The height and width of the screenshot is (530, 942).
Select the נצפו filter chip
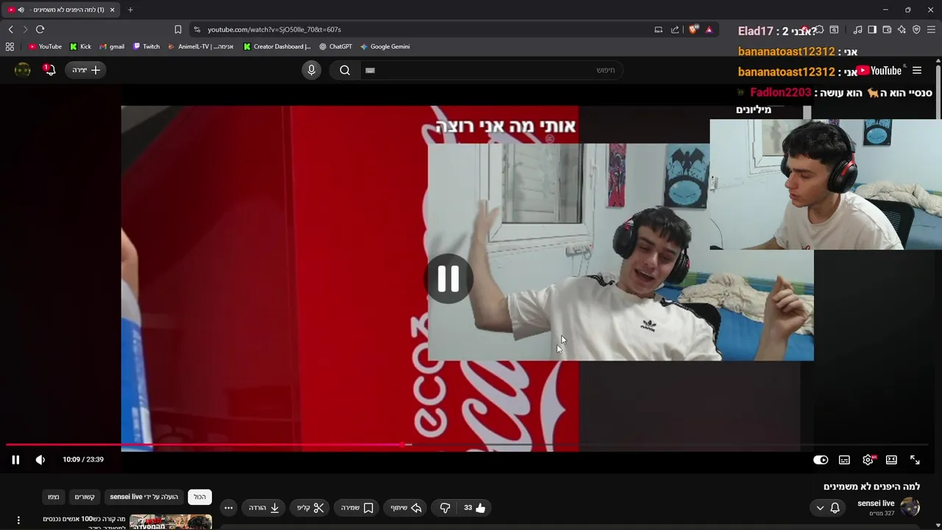[x=54, y=497]
